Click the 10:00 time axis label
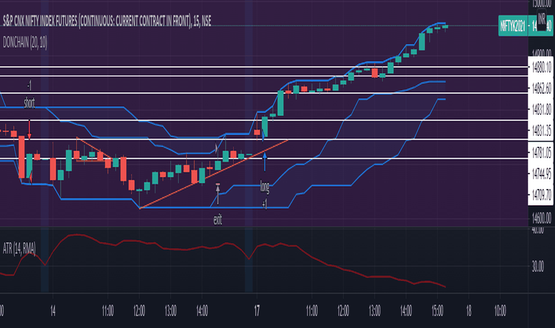This screenshot has height=328, width=555. pos(500,311)
